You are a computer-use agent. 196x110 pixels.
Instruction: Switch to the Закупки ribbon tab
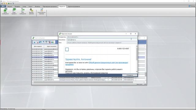pos(9,6)
